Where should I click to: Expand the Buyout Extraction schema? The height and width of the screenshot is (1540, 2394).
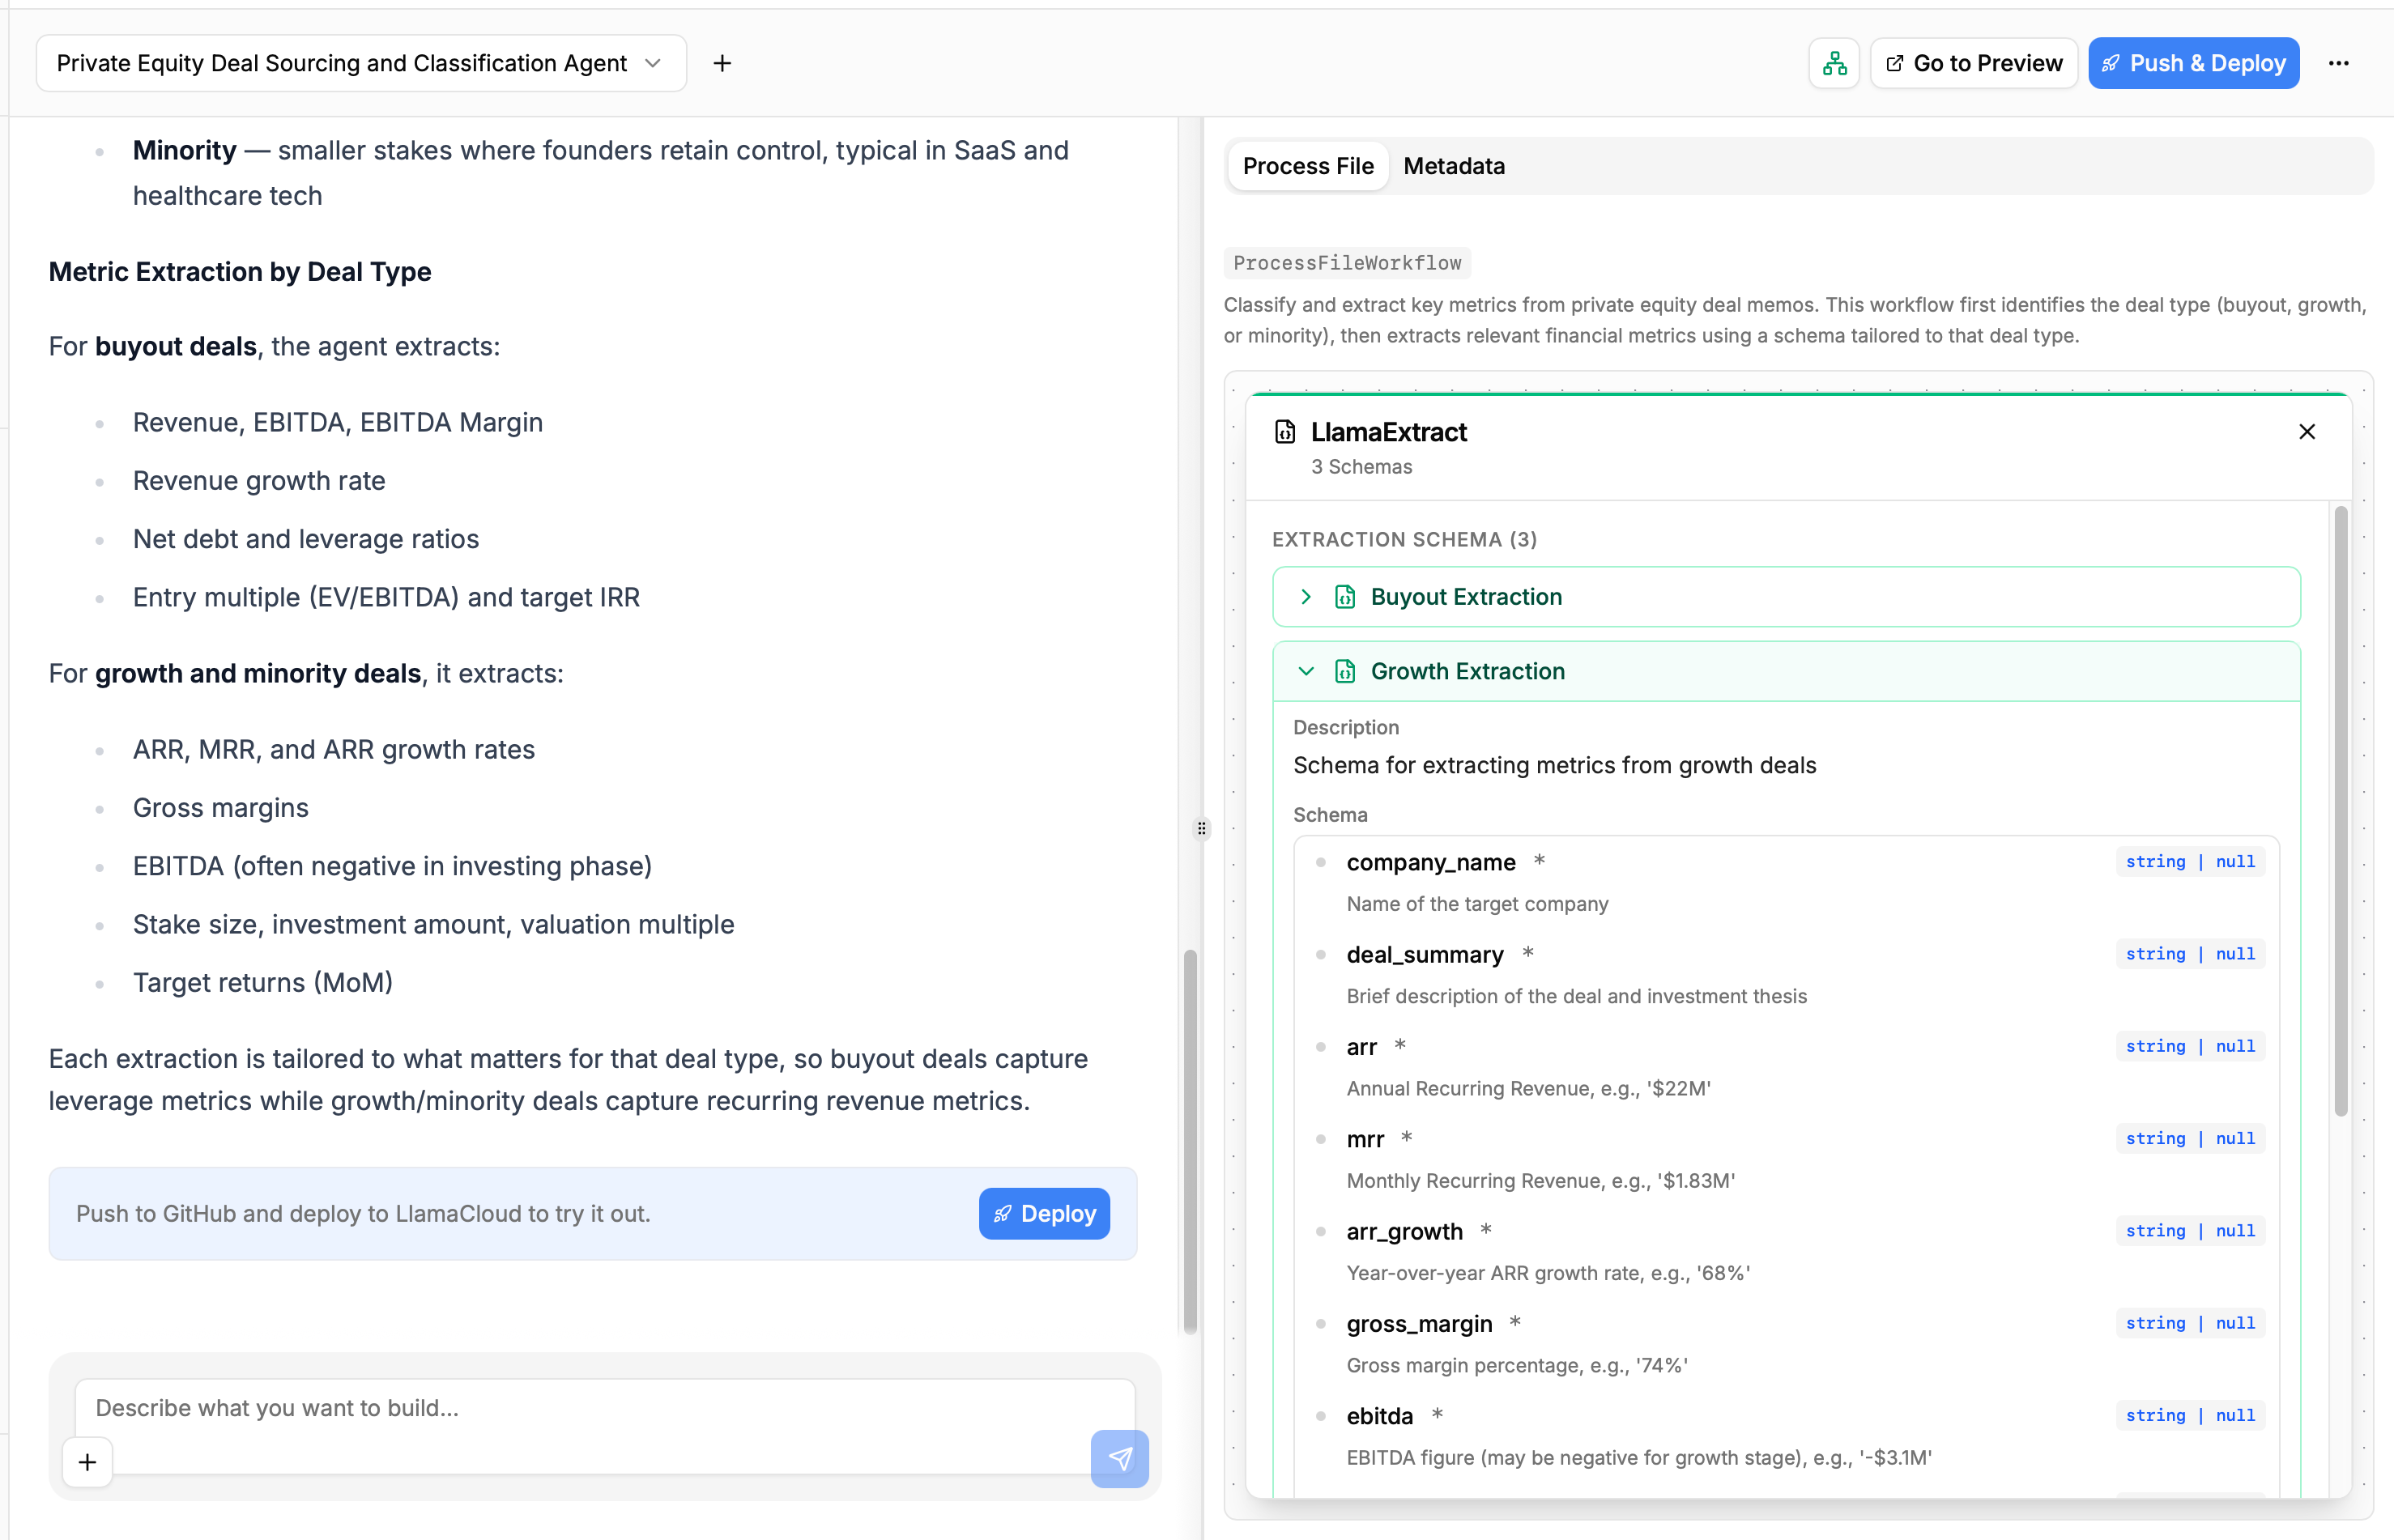(1306, 597)
